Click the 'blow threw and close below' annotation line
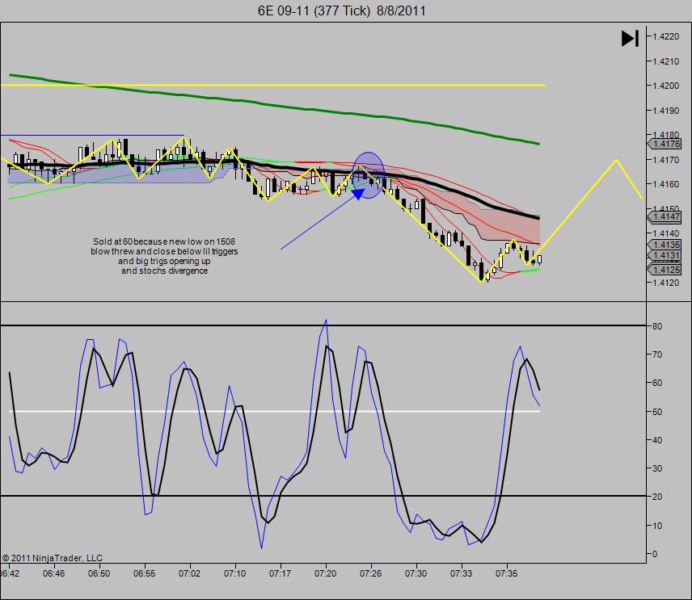692x600 pixels. 164,251
